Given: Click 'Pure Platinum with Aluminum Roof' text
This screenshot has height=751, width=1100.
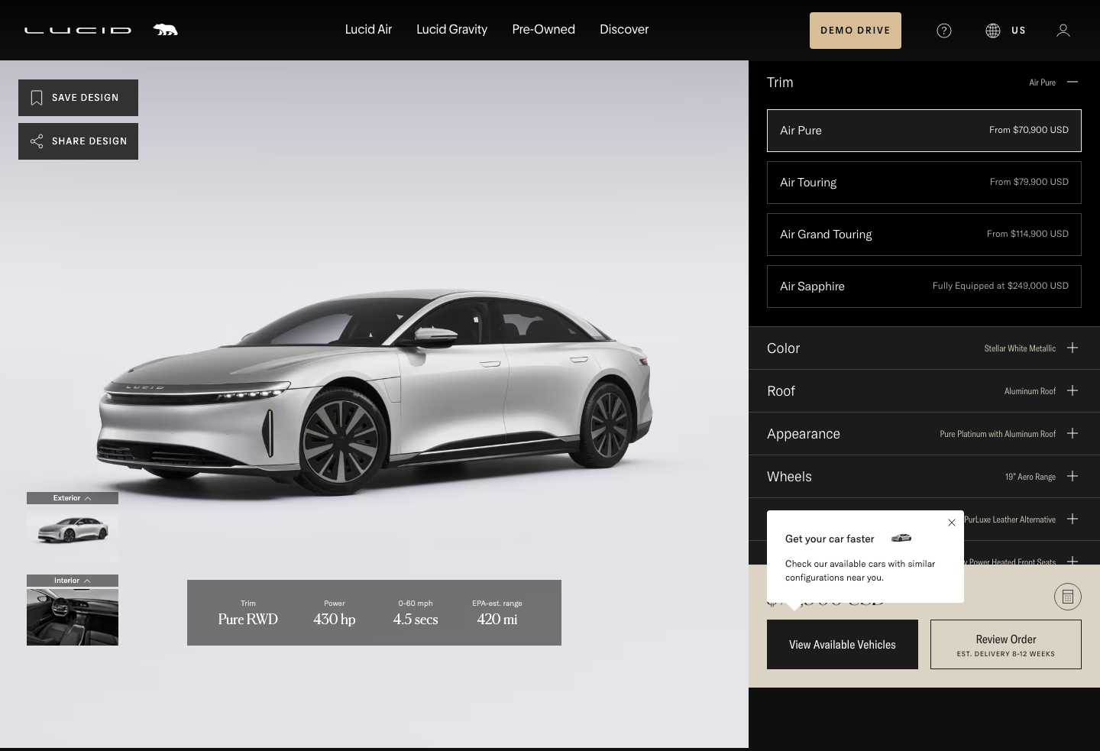Looking at the screenshot, I should click(x=998, y=434).
